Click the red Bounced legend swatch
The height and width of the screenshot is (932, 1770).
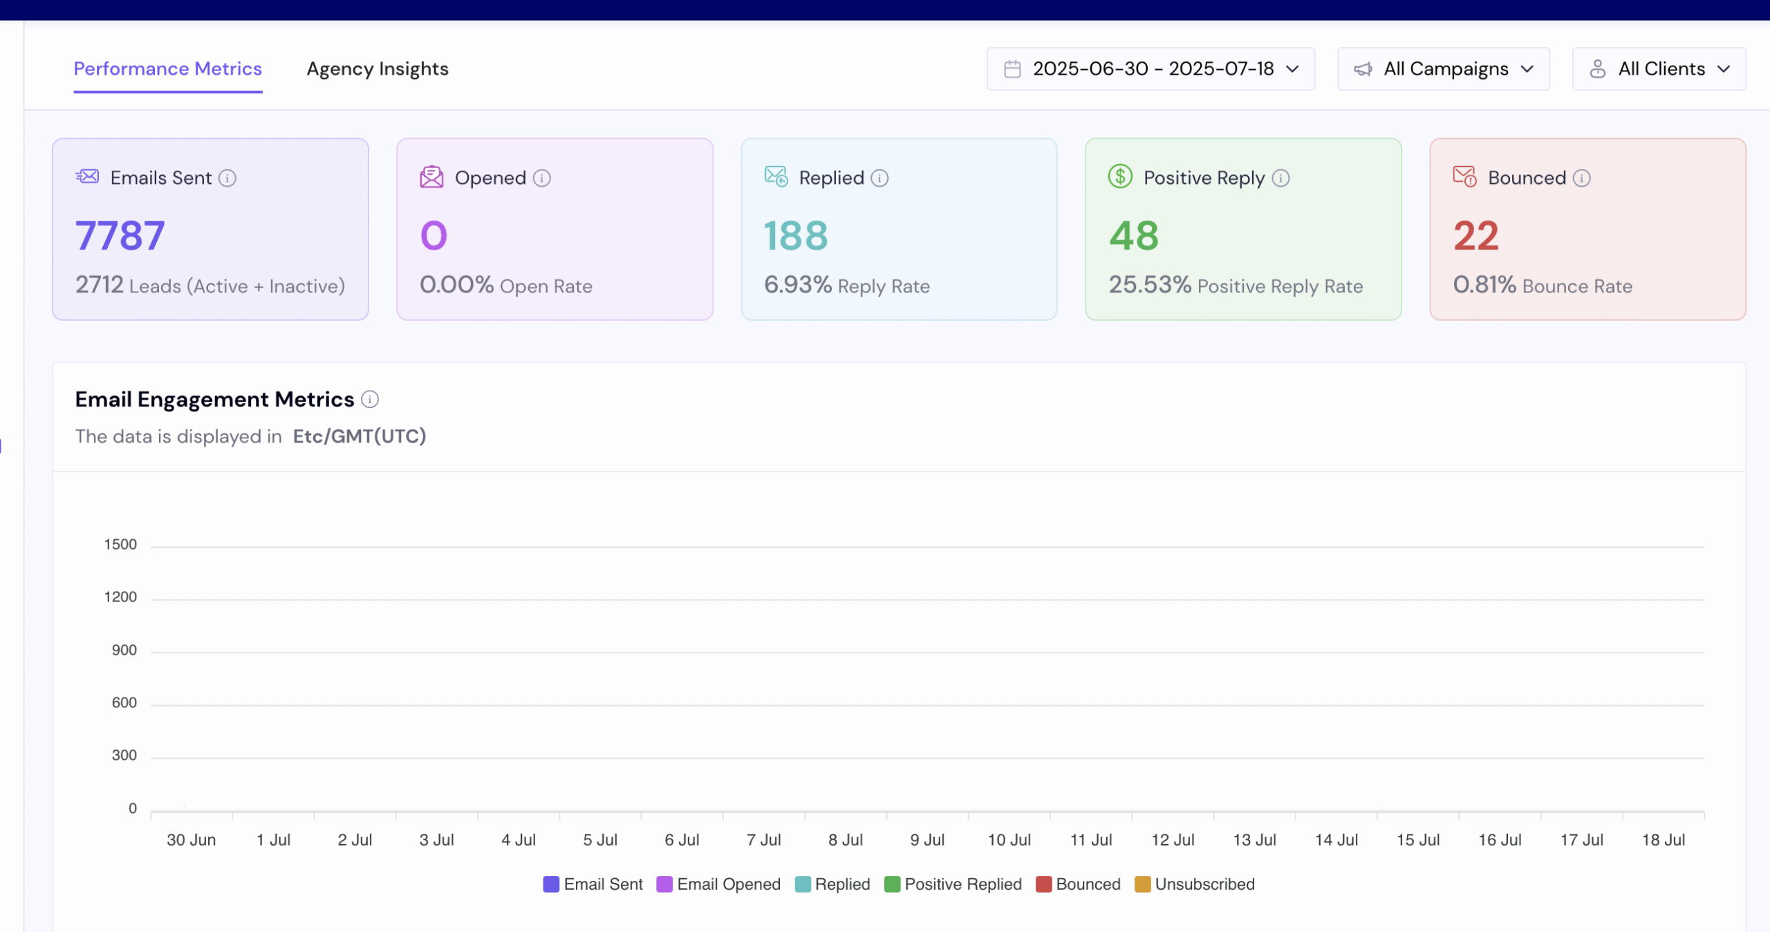[1043, 884]
